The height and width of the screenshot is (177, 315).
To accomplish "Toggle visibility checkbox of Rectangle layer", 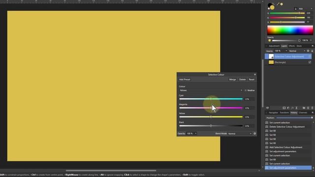I will 310,62.
